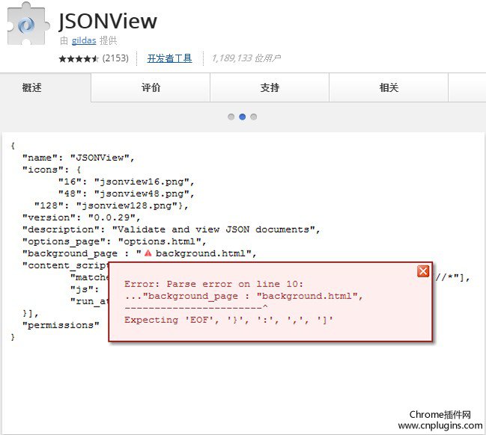Click the "icons": { line

point(52,170)
